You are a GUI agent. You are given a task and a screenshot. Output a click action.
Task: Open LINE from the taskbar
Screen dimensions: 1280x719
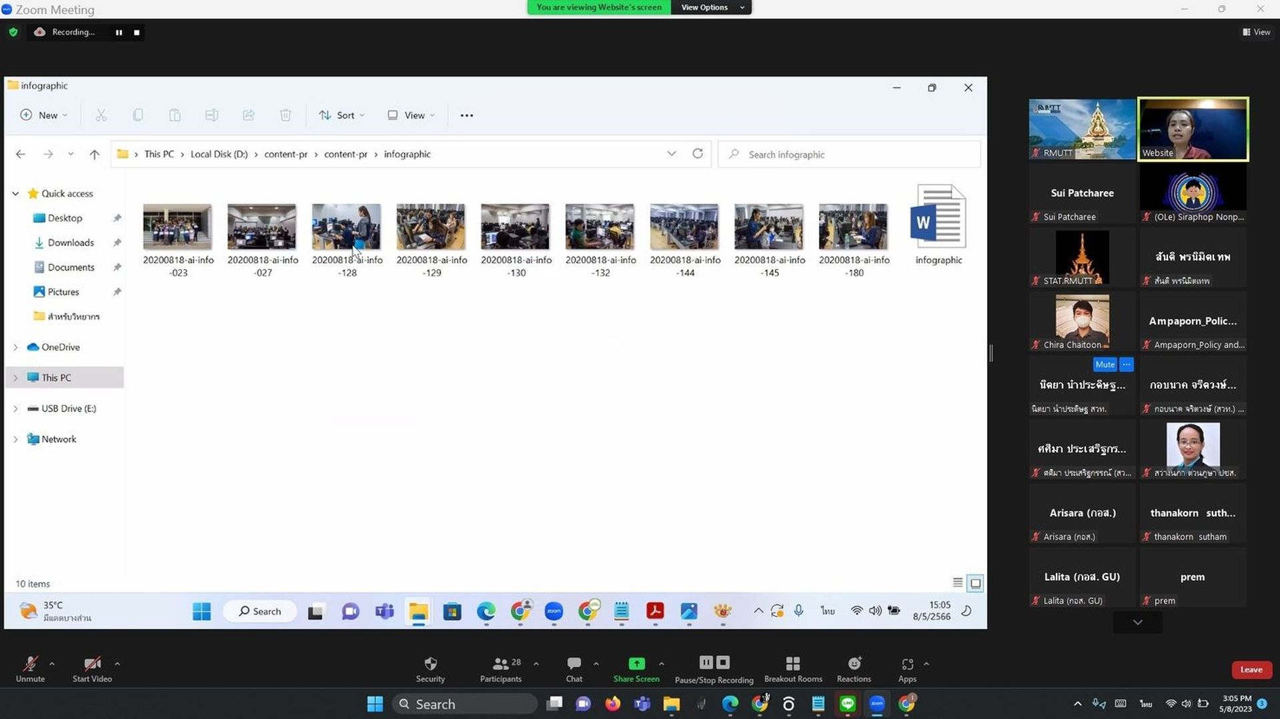[x=847, y=704]
